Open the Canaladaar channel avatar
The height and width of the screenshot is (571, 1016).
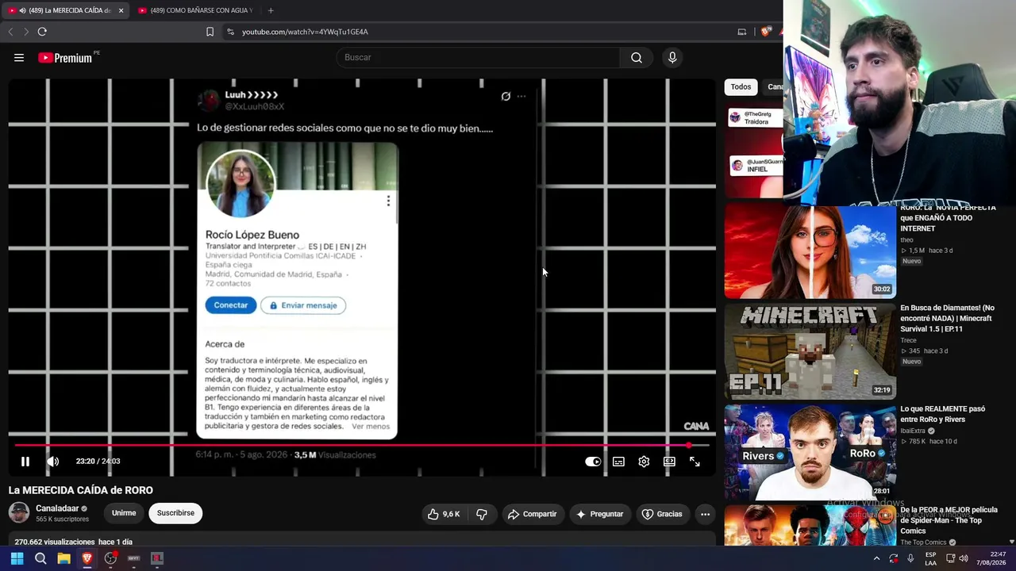point(19,512)
